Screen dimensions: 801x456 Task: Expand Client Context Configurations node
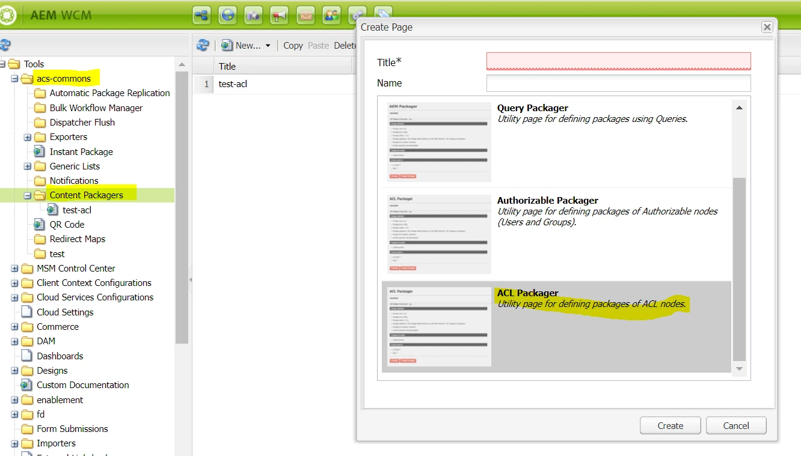14,283
